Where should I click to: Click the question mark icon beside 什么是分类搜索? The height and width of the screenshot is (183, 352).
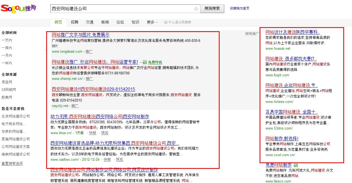pyautogui.click(x=166, y=22)
